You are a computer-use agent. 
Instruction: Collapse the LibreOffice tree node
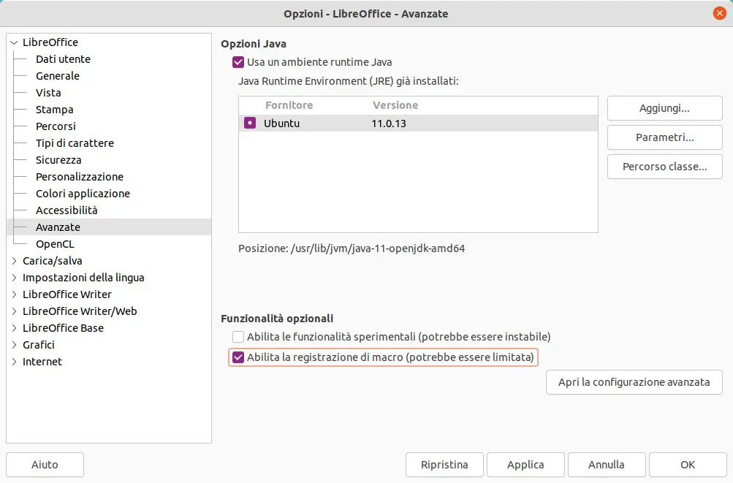pyautogui.click(x=14, y=42)
